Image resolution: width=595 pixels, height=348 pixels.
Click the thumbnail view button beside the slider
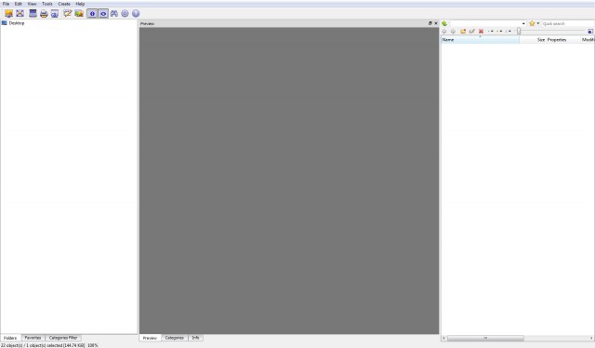tap(590, 31)
